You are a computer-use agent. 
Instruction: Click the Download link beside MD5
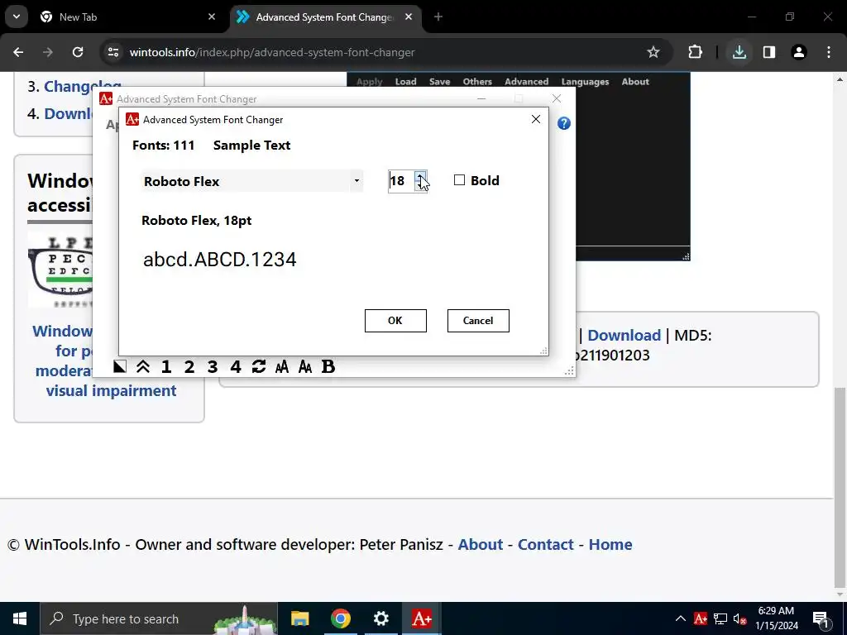624,336
